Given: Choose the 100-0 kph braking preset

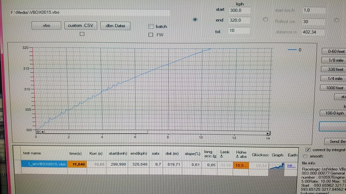Looking at the screenshot, I should tap(333, 113).
